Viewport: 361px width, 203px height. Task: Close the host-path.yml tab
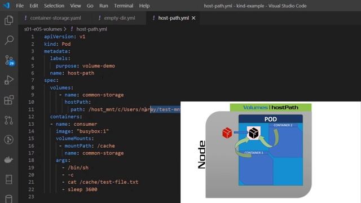(x=193, y=18)
